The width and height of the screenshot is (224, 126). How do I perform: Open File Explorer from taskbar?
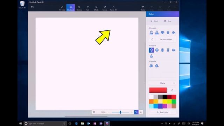(83, 124)
